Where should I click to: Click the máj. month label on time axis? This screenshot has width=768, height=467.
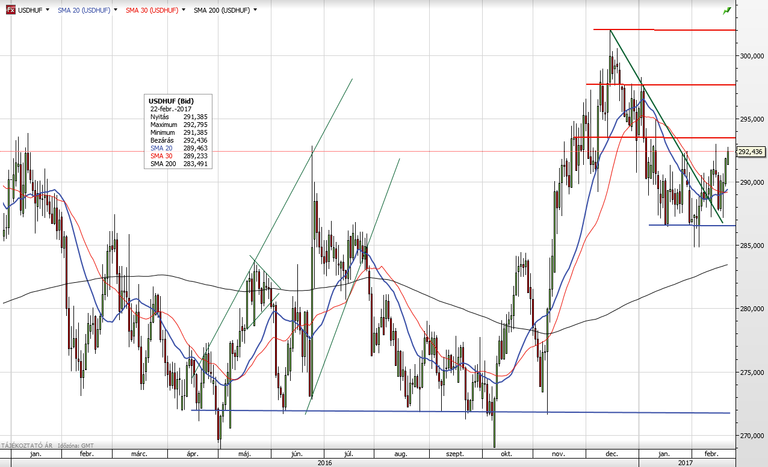point(244,454)
